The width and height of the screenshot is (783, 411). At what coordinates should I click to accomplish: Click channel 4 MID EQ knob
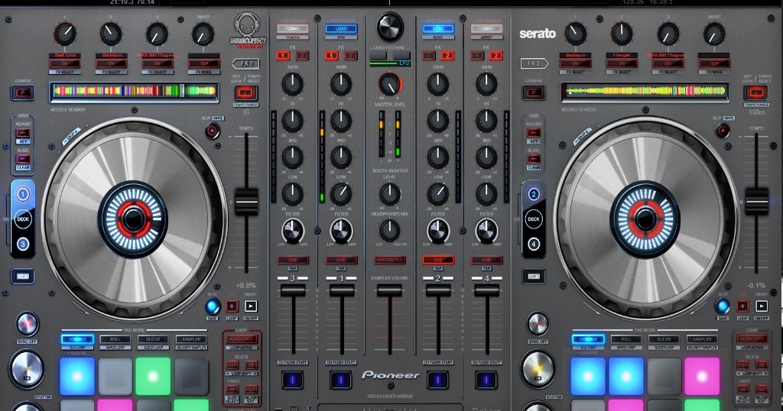(486, 157)
